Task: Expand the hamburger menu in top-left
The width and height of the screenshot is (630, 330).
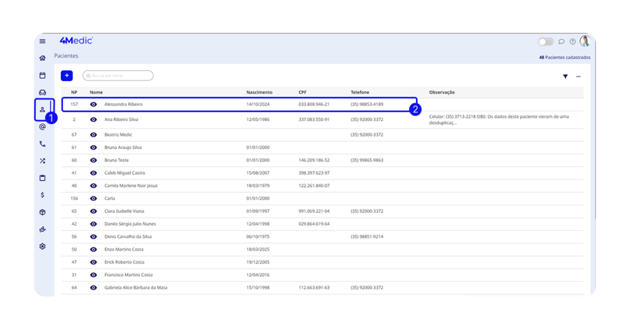Action: 42,41
